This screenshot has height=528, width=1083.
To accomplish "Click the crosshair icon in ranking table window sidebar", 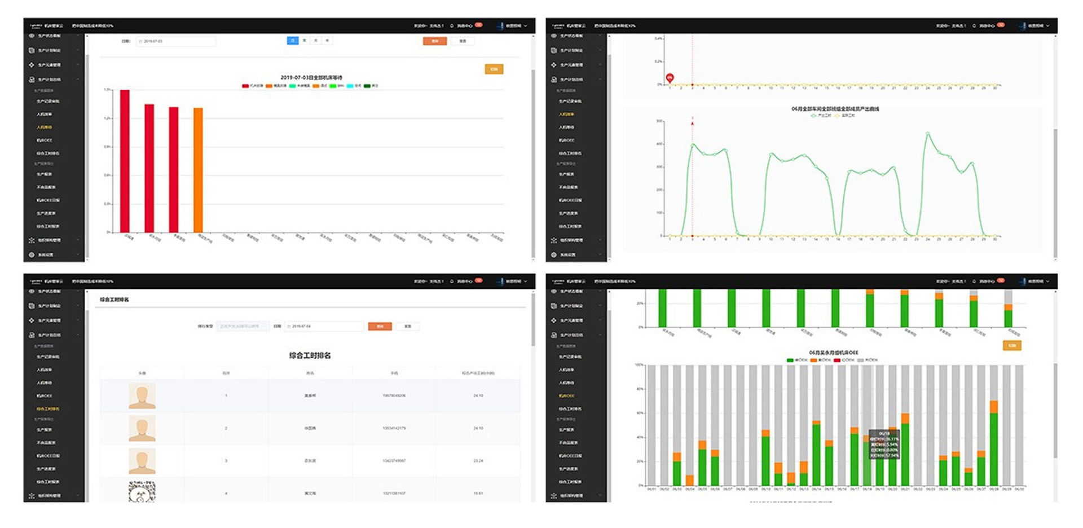I will pos(32,320).
